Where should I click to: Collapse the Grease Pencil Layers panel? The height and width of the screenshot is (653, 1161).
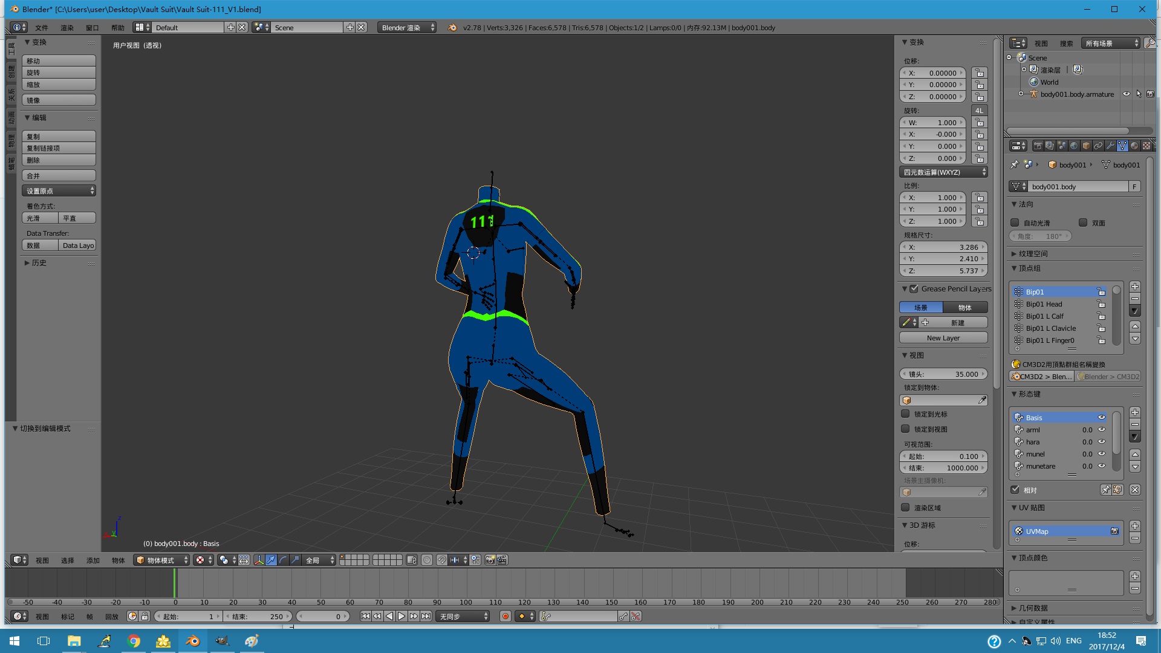(x=905, y=289)
